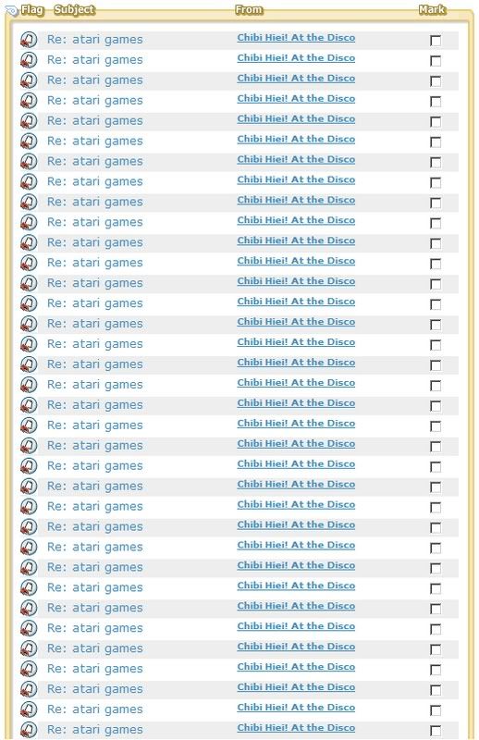This screenshot has width=479, height=740.
Task: Click the message icon in the fifth row
Action: [x=29, y=121]
